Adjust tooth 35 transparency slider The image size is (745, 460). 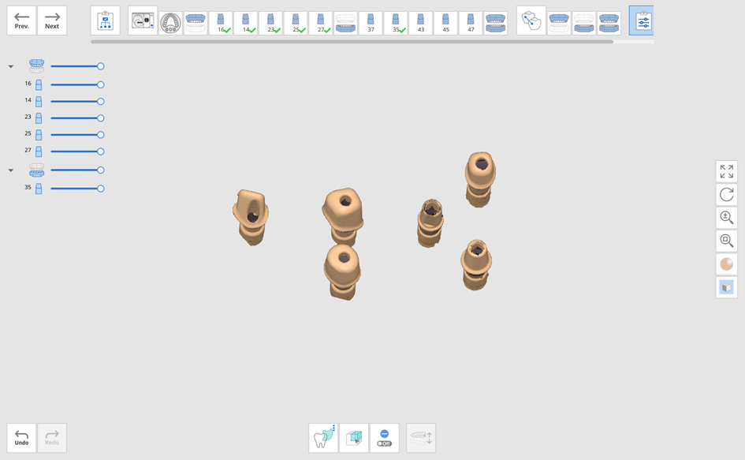click(x=77, y=189)
